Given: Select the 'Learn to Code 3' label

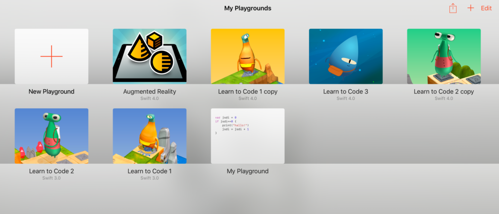Looking at the screenshot, I should tap(345, 92).
